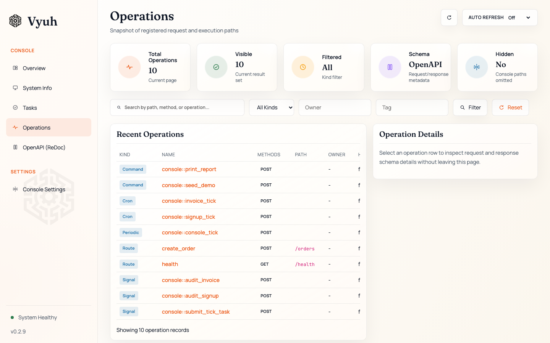Image resolution: width=550 pixels, height=343 pixels.
Task: Click the METHODS column header
Action: tap(269, 155)
